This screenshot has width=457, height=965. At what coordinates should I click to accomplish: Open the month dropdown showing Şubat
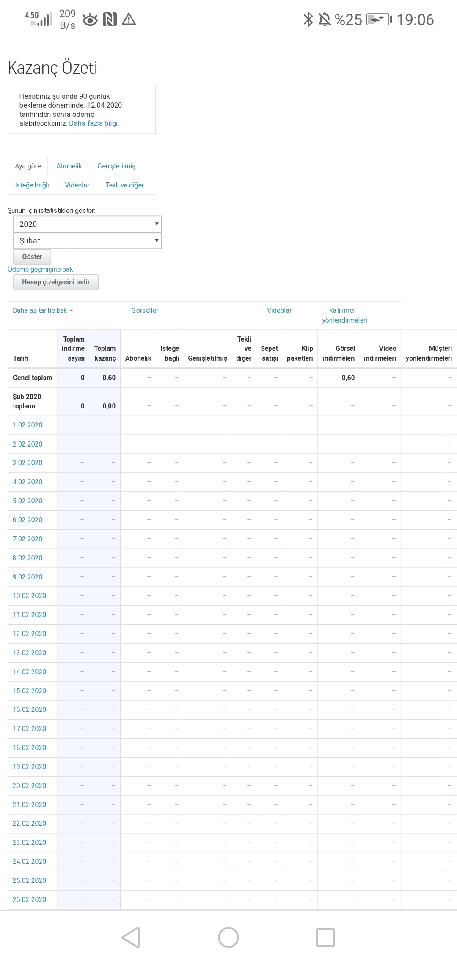tap(87, 240)
